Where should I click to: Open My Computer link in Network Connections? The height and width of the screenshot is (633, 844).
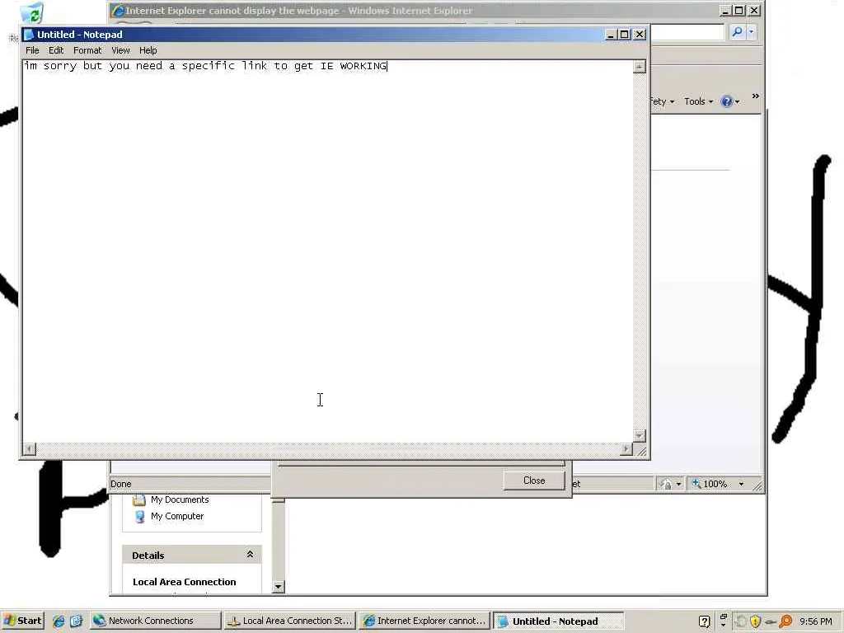click(x=177, y=516)
